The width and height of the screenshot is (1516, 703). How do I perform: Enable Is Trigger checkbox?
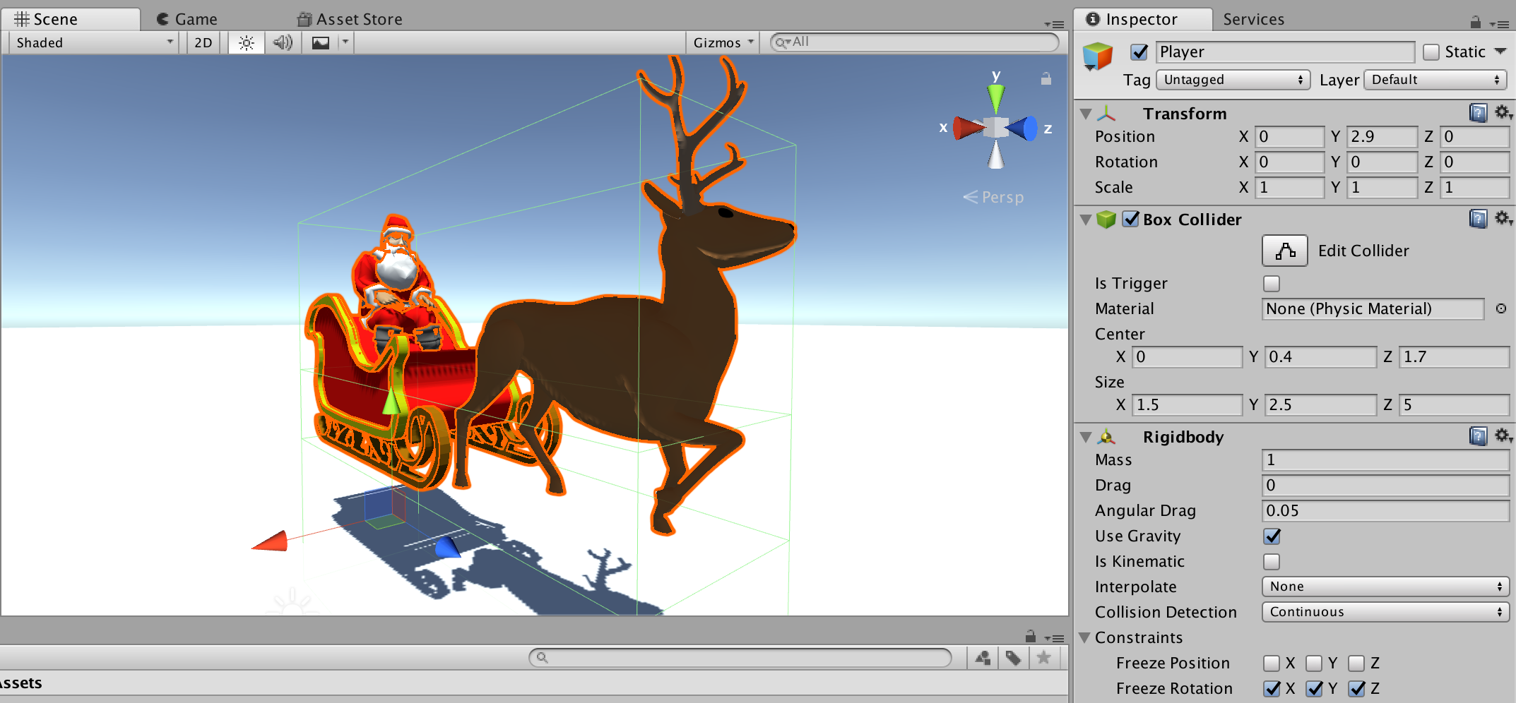click(1272, 284)
